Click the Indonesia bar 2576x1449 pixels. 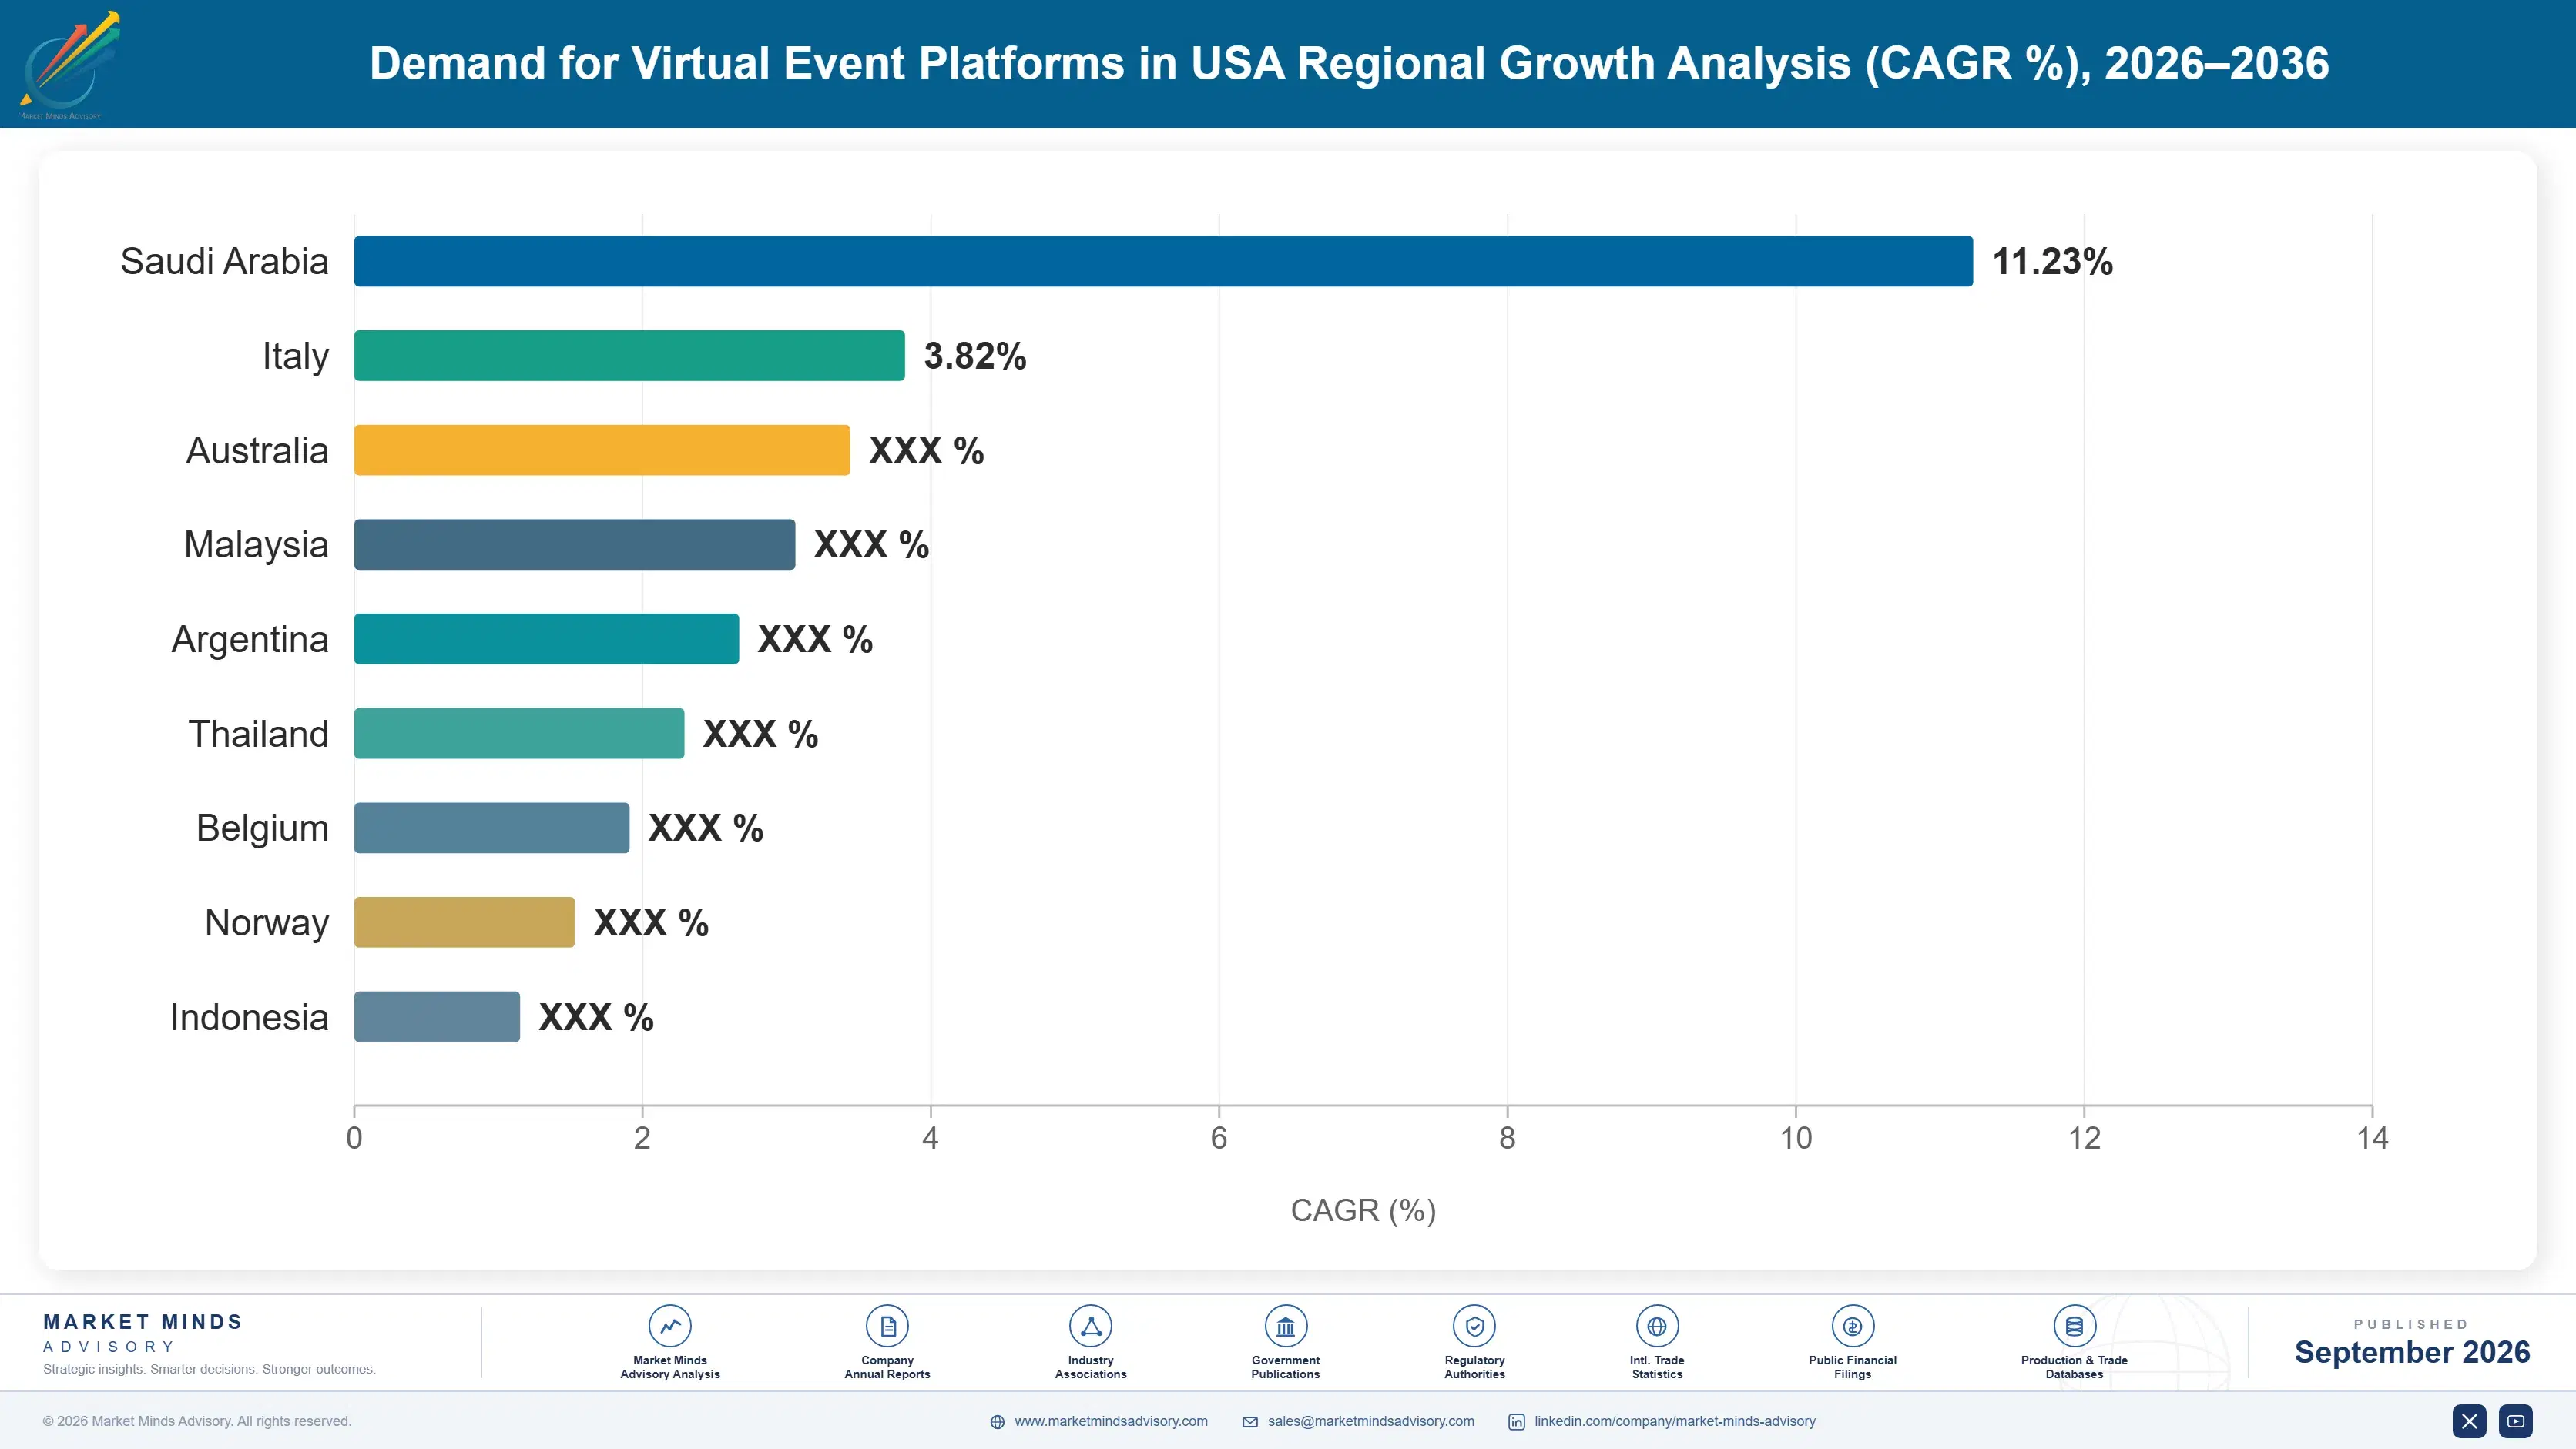(437, 1017)
